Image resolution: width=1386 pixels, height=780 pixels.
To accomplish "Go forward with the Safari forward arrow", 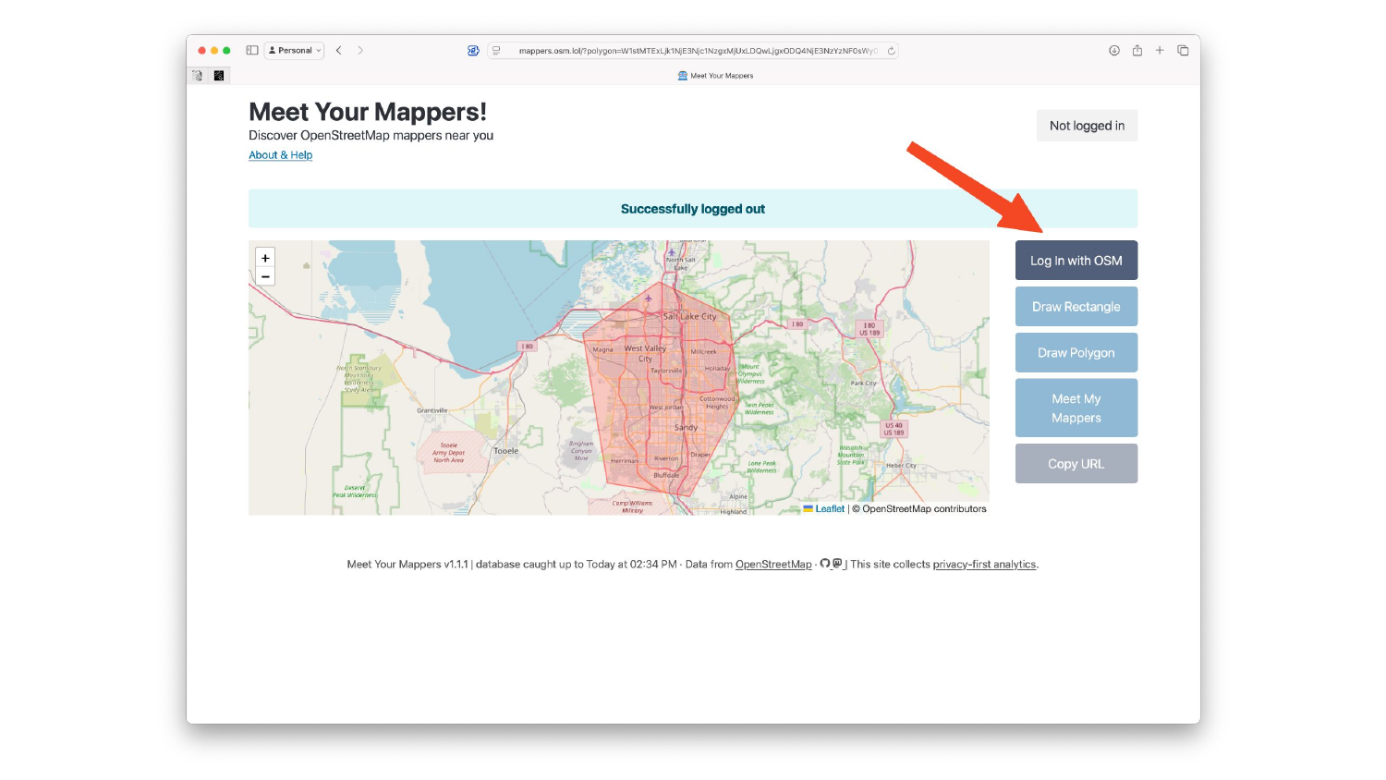I will [x=360, y=50].
